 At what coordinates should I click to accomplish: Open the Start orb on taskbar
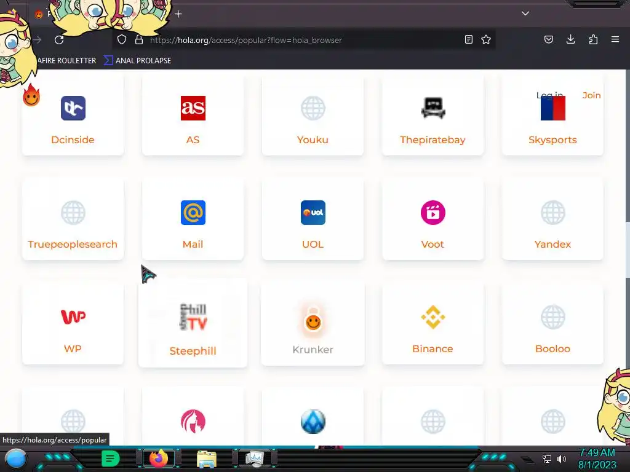pos(15,458)
